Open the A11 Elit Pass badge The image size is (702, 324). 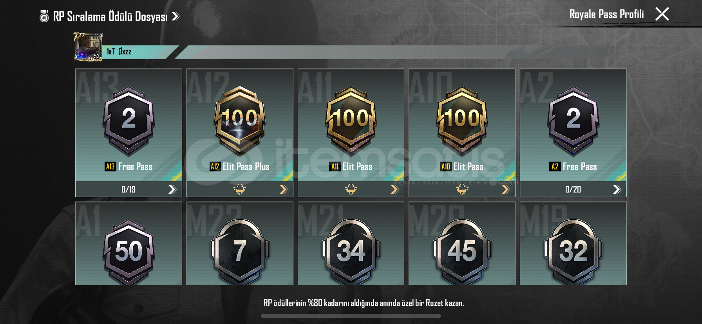[x=351, y=121]
